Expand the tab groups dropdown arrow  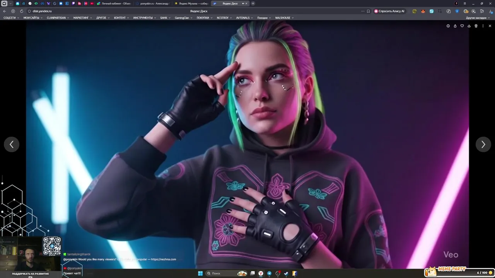pyautogui.click(x=10, y=3)
